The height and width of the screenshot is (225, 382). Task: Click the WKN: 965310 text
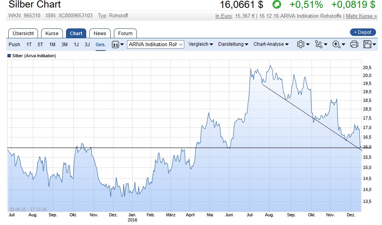tap(25, 15)
